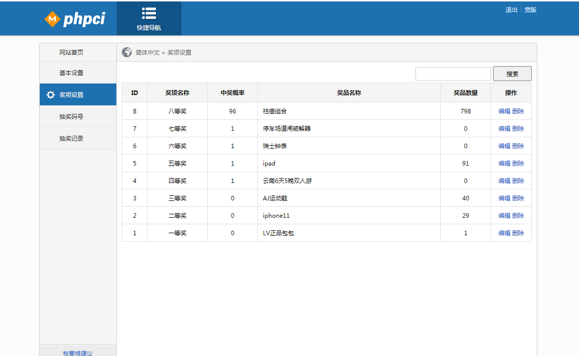Delete the 一等奖 prize entry
The height and width of the screenshot is (356, 579).
(x=518, y=233)
